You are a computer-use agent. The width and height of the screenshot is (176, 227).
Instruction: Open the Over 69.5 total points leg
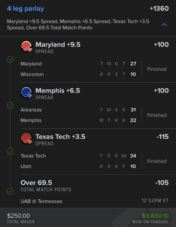tap(36, 183)
